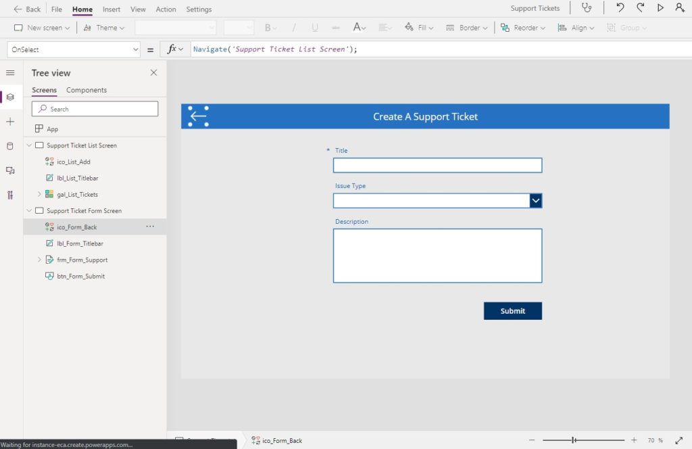Adjust the canvas zoom slider
The image size is (692, 449).
pyautogui.click(x=573, y=440)
